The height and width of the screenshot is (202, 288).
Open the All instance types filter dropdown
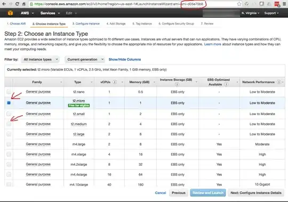(40, 60)
